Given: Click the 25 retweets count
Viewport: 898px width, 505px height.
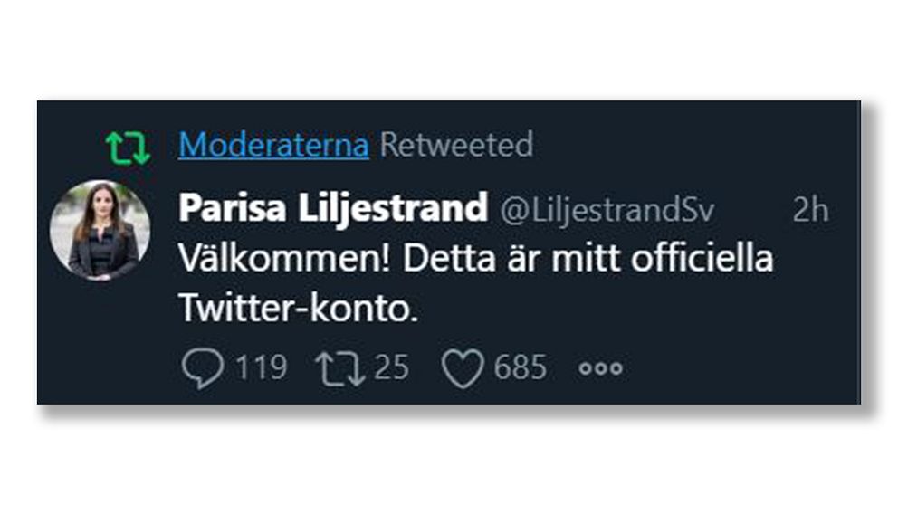Looking at the screenshot, I should 390,367.
